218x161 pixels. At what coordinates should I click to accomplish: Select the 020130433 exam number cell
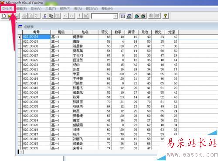[37, 41]
